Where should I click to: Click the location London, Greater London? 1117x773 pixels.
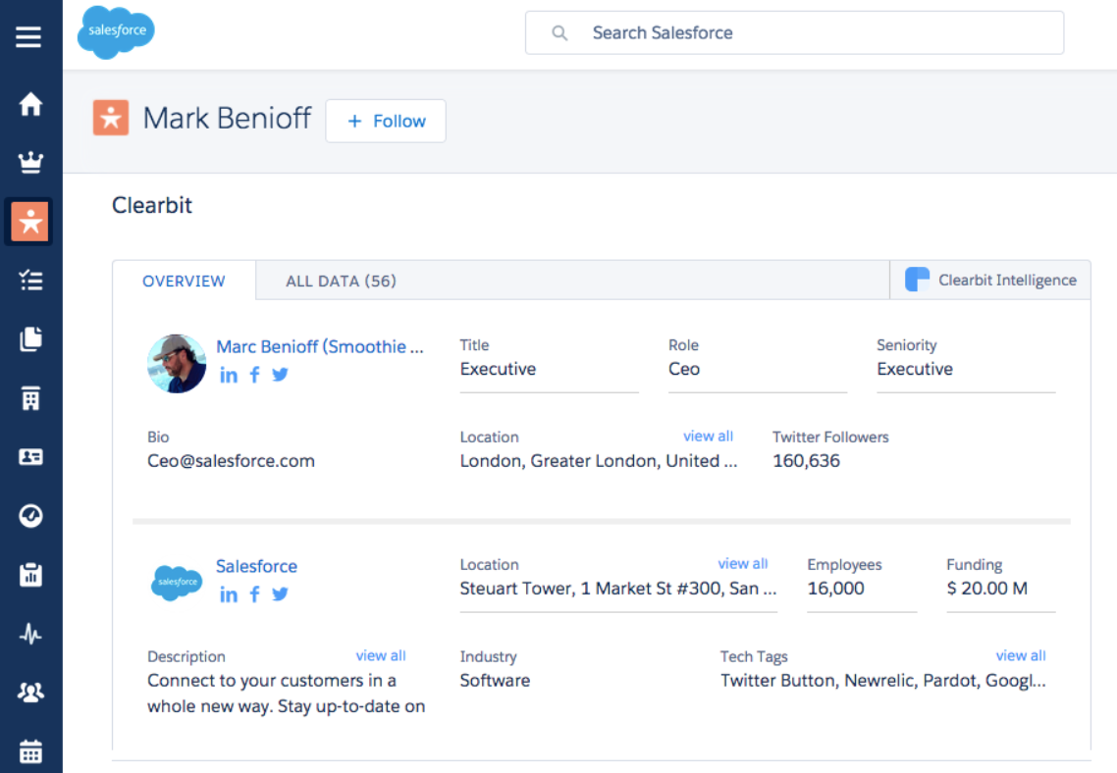coord(599,460)
